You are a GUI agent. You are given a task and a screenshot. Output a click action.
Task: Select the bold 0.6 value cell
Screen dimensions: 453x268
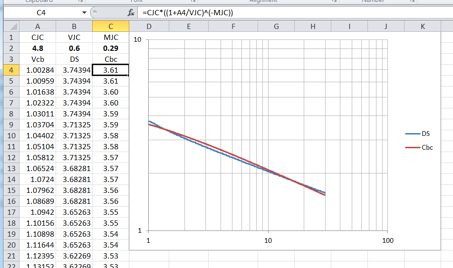[x=74, y=48]
